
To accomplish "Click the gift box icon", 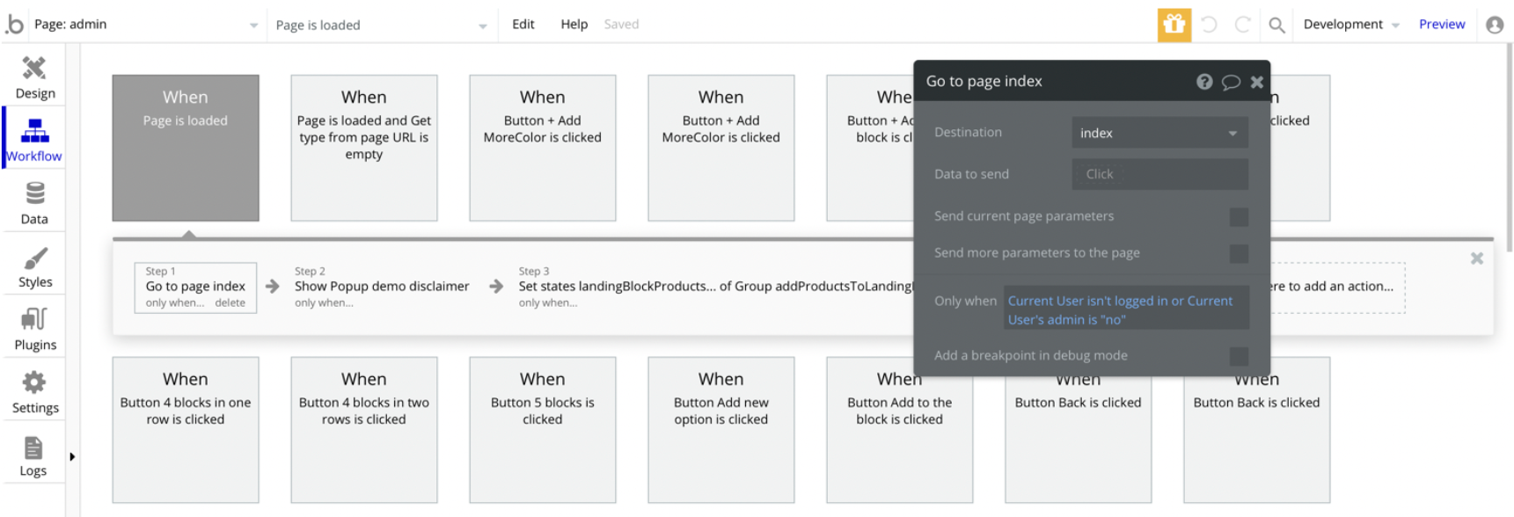I will (x=1174, y=25).
